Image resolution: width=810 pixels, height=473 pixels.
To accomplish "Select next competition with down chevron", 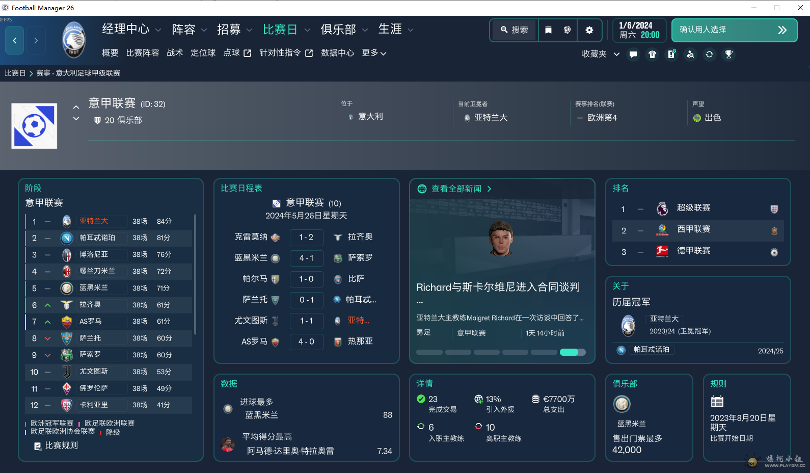I will (x=76, y=119).
